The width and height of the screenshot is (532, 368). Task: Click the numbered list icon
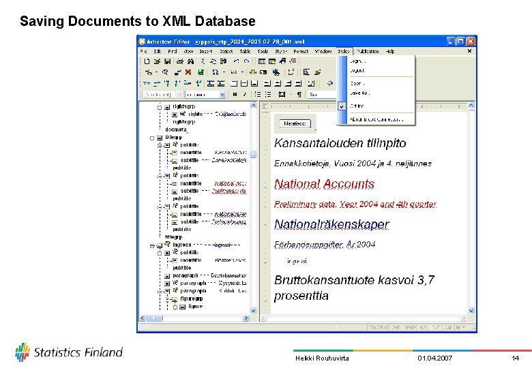258,95
